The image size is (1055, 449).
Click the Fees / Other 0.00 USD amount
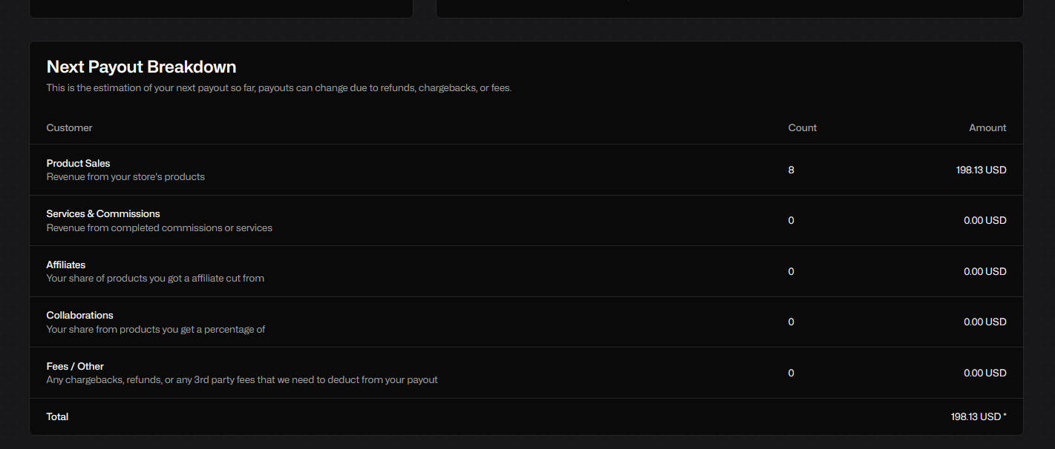(x=984, y=373)
